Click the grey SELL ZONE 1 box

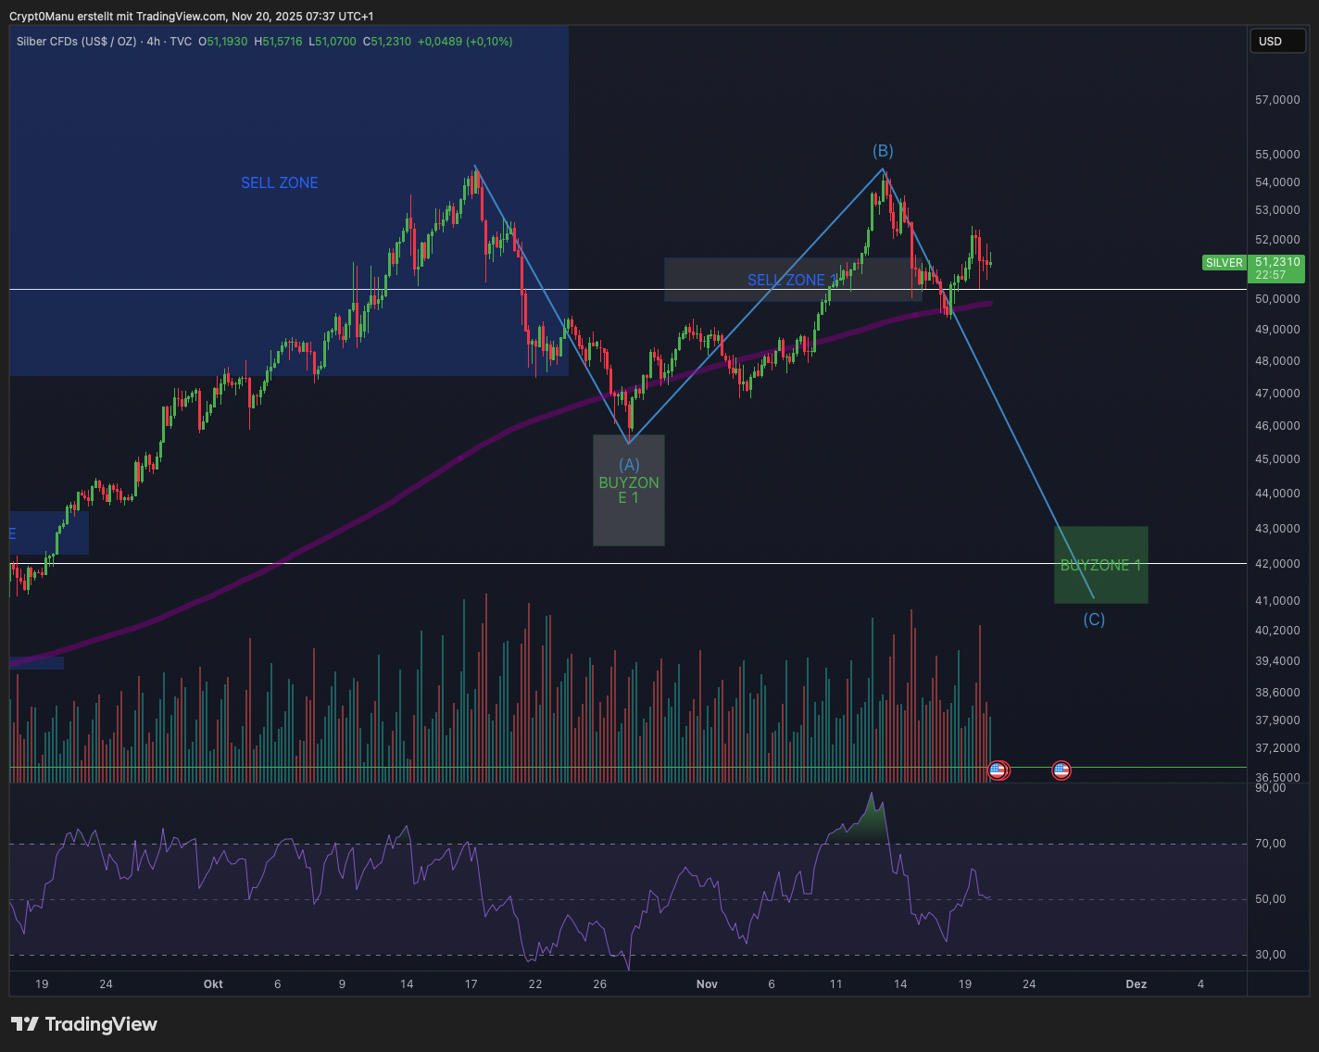click(792, 280)
